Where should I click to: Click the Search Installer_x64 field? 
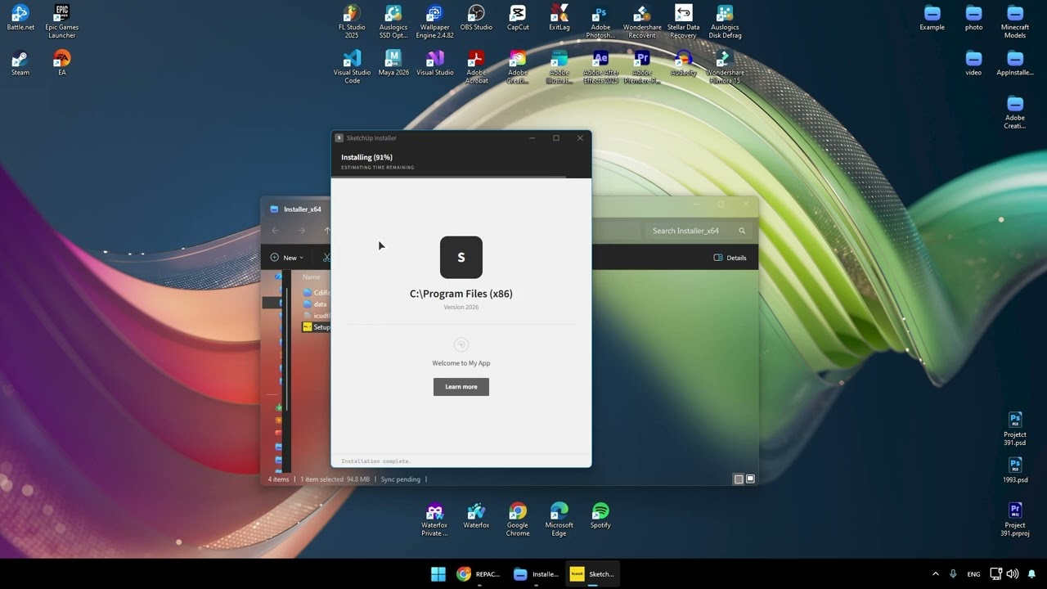tap(698, 231)
